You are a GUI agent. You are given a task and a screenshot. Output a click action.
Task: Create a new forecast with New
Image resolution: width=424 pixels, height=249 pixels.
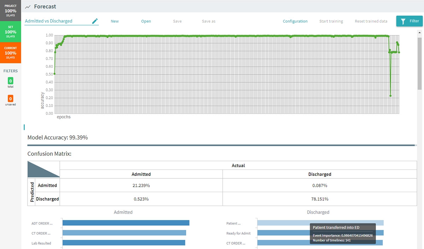point(114,21)
